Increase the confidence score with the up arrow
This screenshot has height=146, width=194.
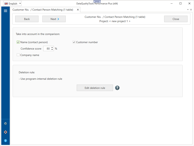pyautogui.click(x=52, y=48)
